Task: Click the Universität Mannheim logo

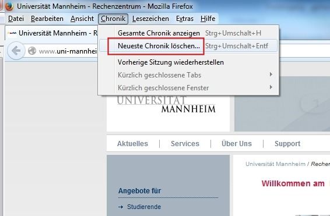Action: pos(166,104)
